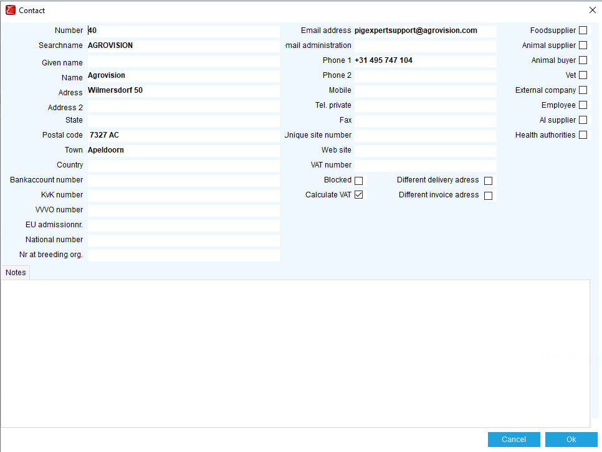The width and height of the screenshot is (602, 452).
Task: Toggle the Vet checkbox
Action: tap(583, 75)
